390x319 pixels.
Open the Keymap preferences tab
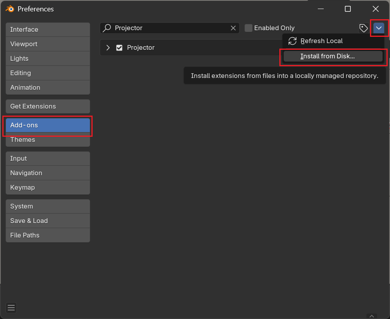[48, 187]
